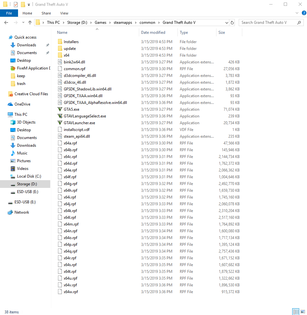Click the sort arrow above the Name column
This screenshot has width=307, height=315.
97,29
